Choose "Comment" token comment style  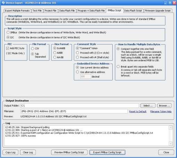tap(78, 48)
